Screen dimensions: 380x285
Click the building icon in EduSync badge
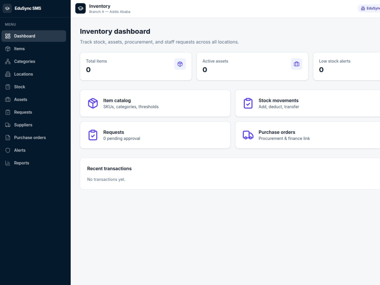tap(363, 8)
